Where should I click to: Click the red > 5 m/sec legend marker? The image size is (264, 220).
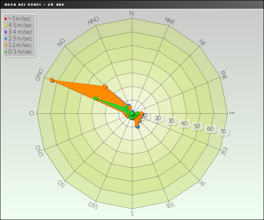pos(6,18)
